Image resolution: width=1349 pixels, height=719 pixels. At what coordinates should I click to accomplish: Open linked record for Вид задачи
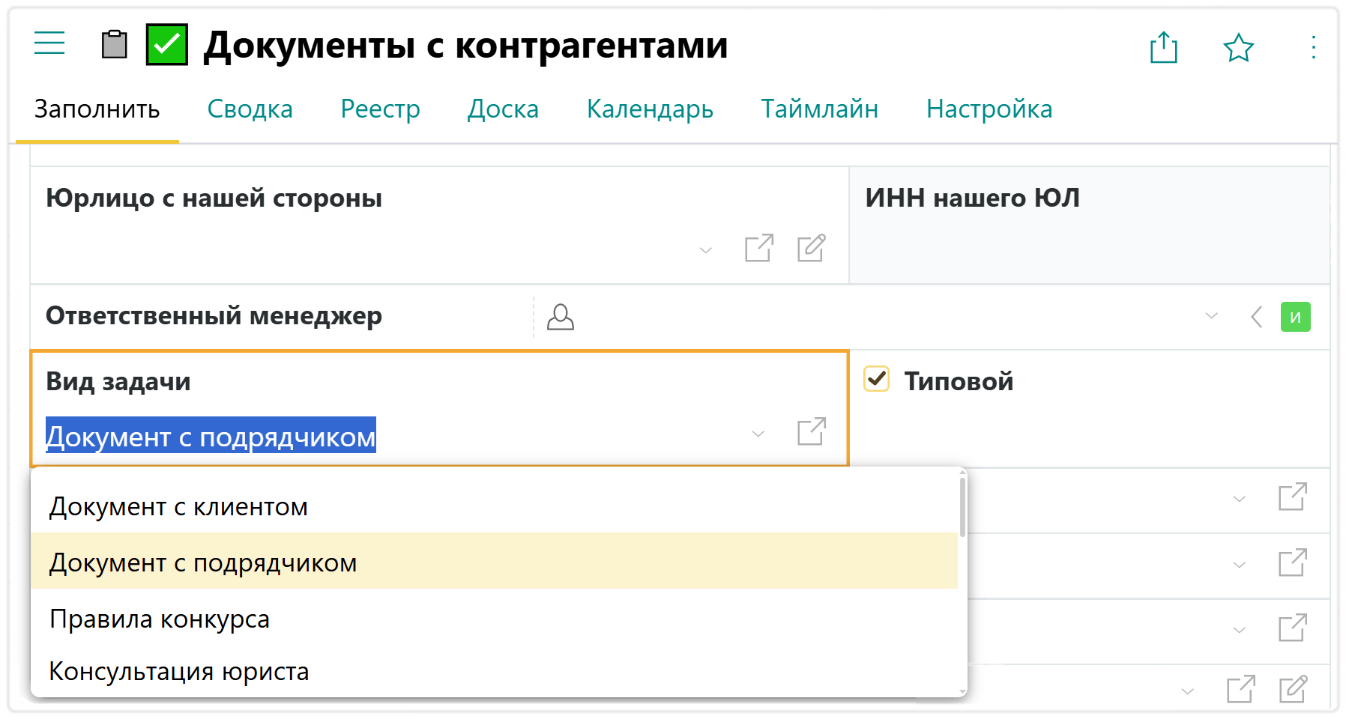pos(811,431)
